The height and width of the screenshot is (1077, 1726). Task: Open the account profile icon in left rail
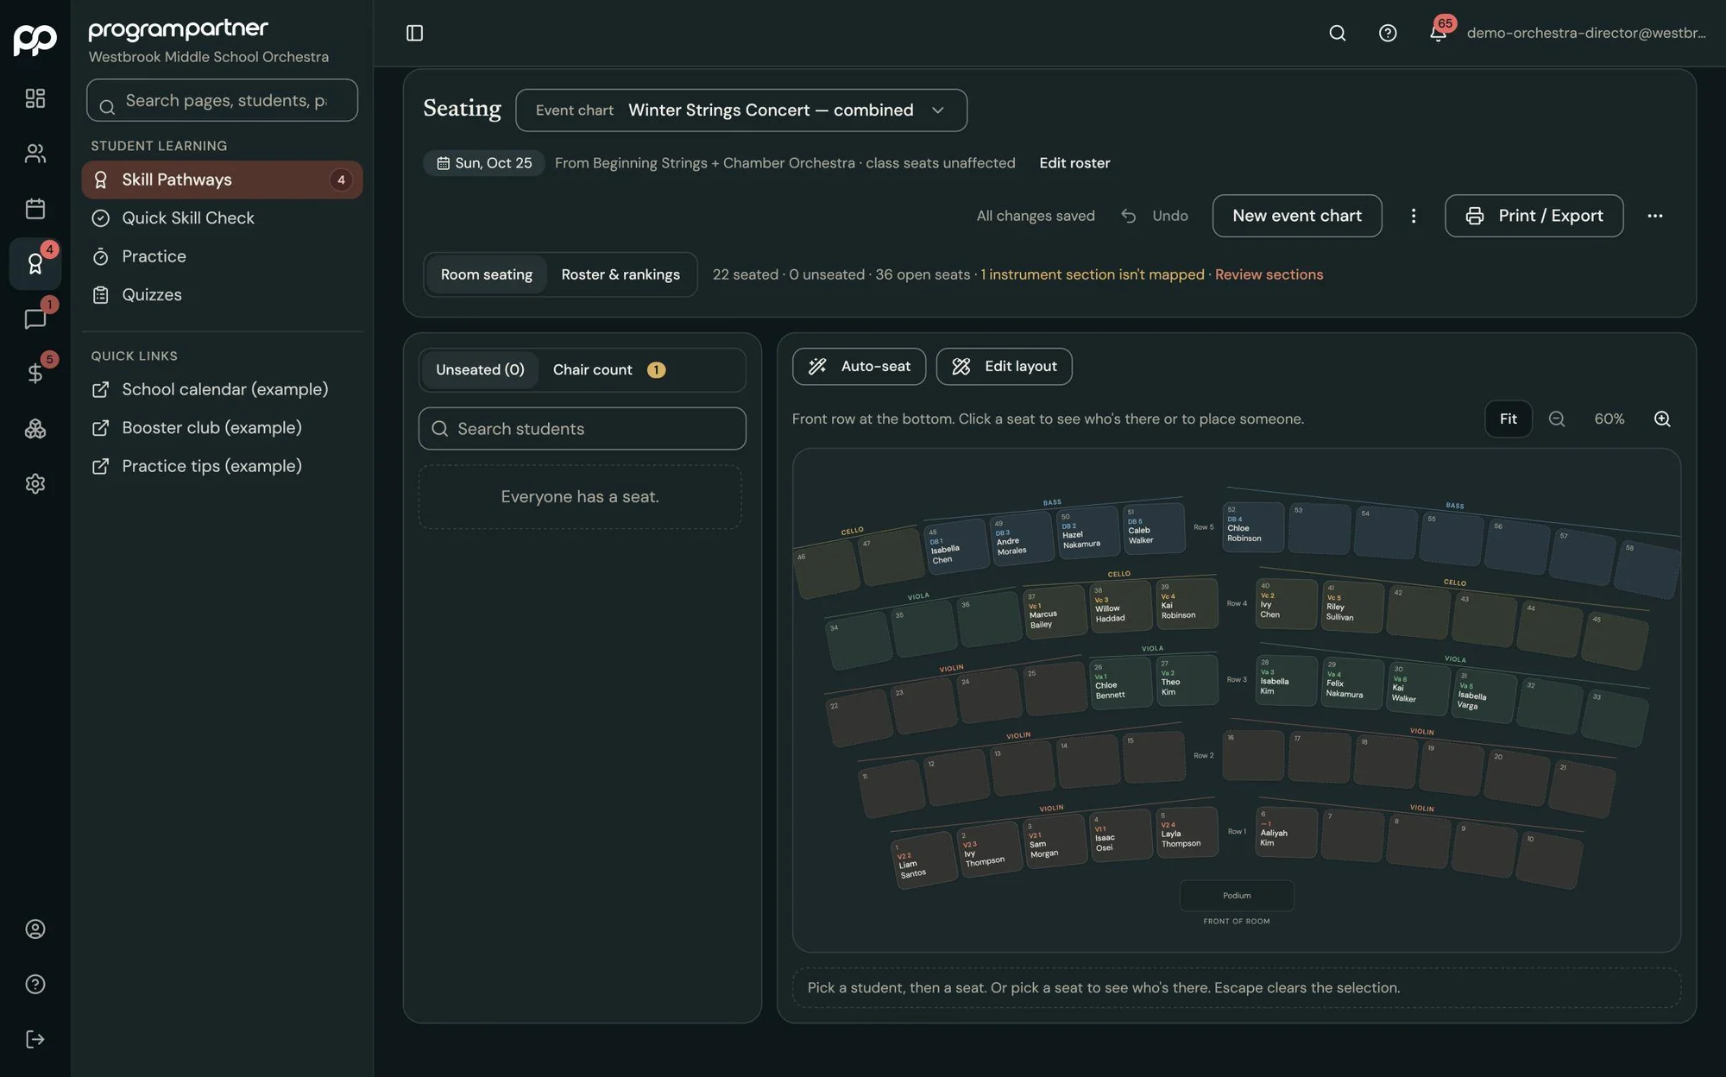point(35,929)
